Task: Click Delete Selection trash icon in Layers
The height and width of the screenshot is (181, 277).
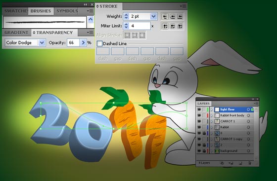Action: tap(249, 163)
